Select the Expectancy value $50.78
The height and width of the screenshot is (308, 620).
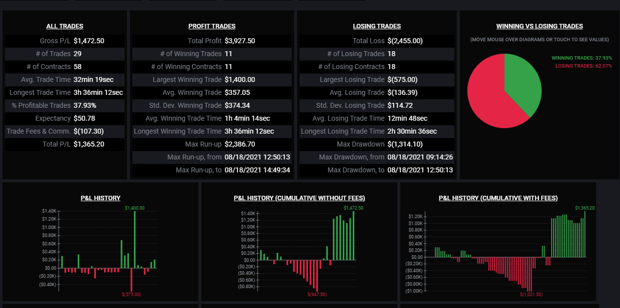click(x=84, y=118)
